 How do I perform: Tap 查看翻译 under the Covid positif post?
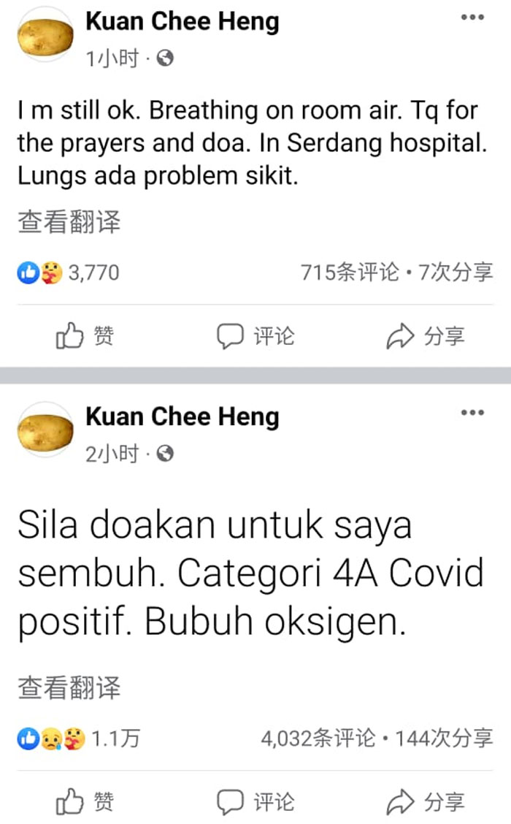pos(69,688)
